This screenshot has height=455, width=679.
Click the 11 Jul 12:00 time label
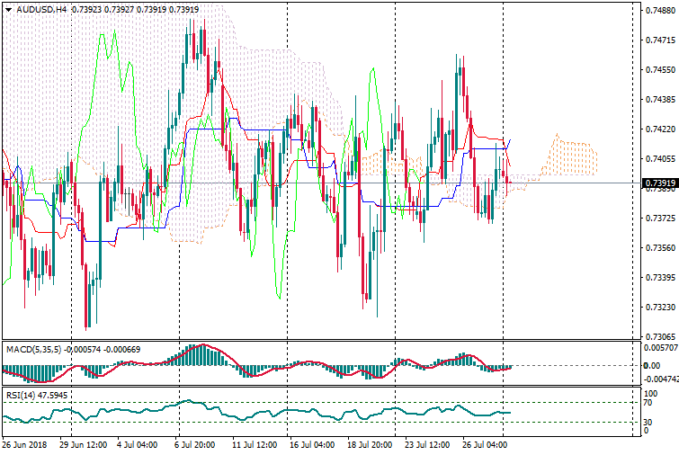255,444
